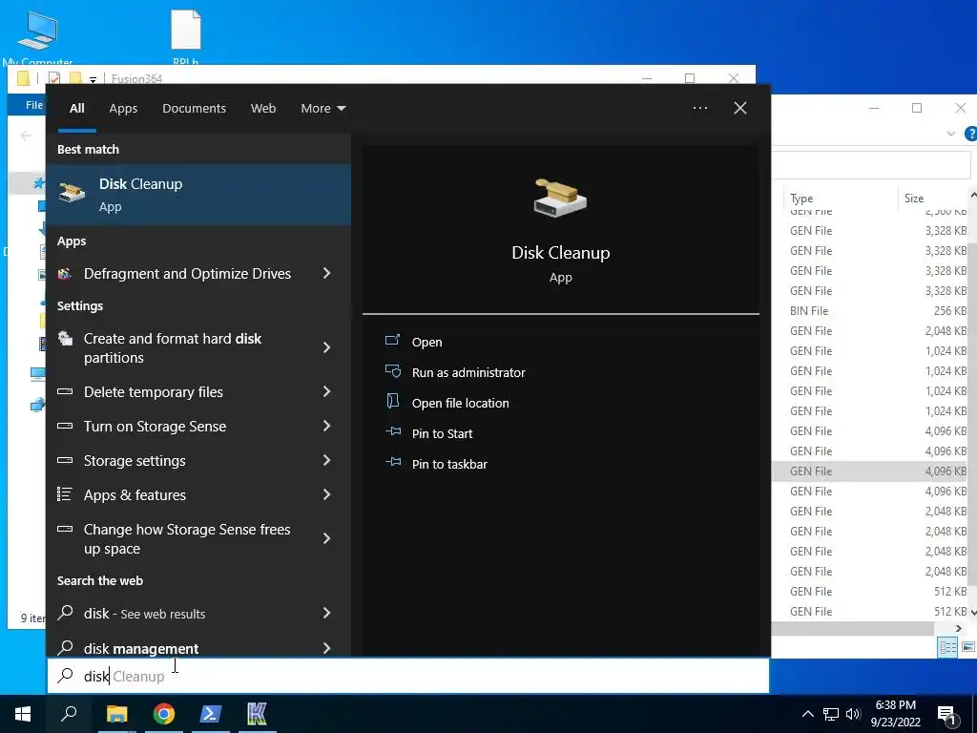Image resolution: width=977 pixels, height=733 pixels.
Task: Click the explorer help question mark icon
Action: [970, 134]
